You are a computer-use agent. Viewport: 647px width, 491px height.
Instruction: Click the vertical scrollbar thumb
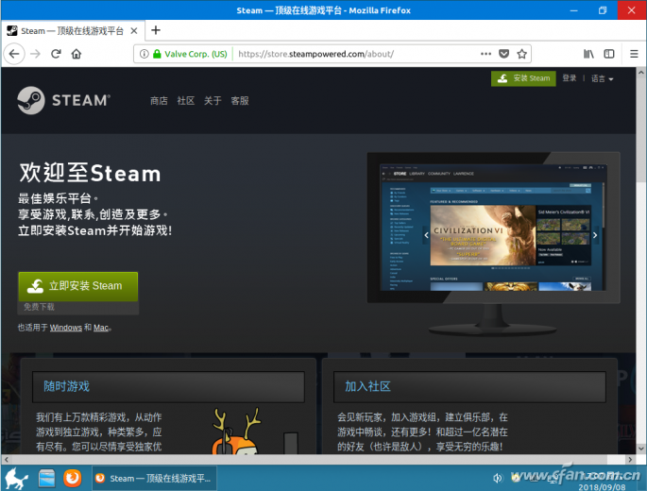(x=641, y=130)
